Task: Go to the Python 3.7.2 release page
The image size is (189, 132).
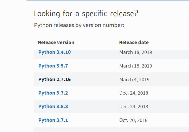Action: click(x=53, y=93)
